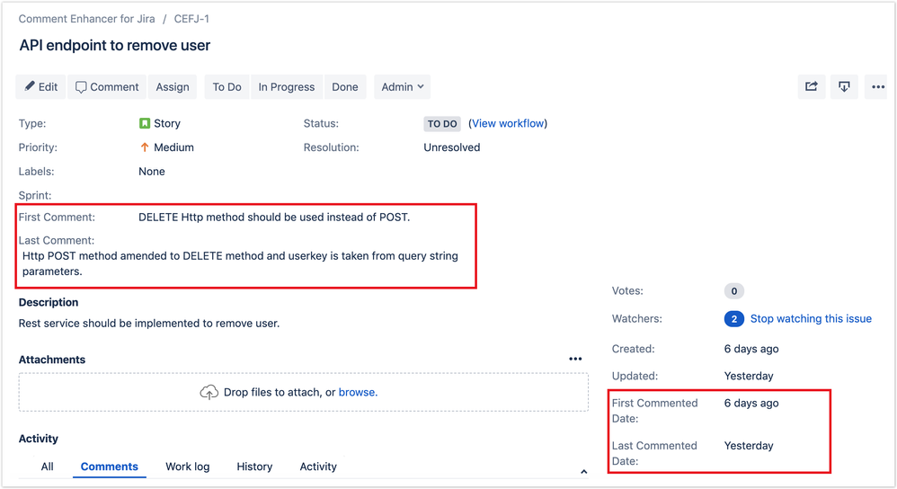Screen dimensions: 897x489
Task: Transition issue to Done
Action: pos(345,87)
